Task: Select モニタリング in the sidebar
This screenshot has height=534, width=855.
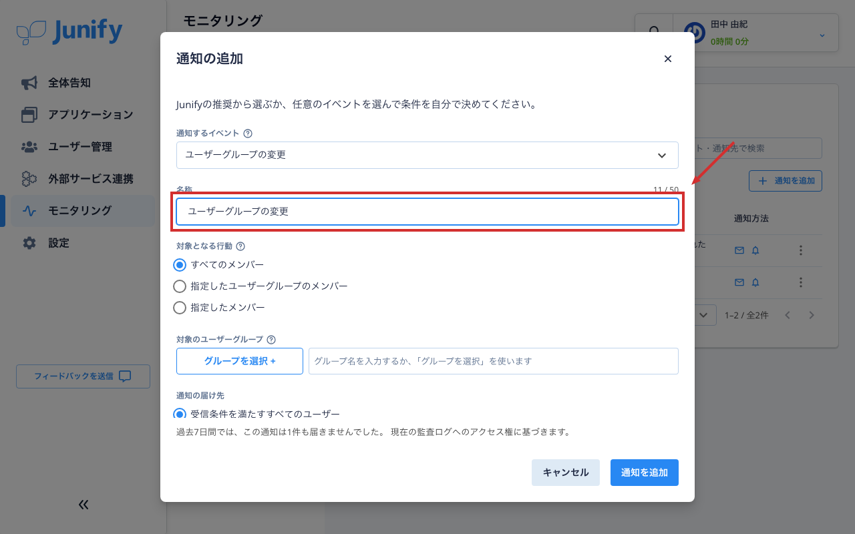Action: click(83, 211)
